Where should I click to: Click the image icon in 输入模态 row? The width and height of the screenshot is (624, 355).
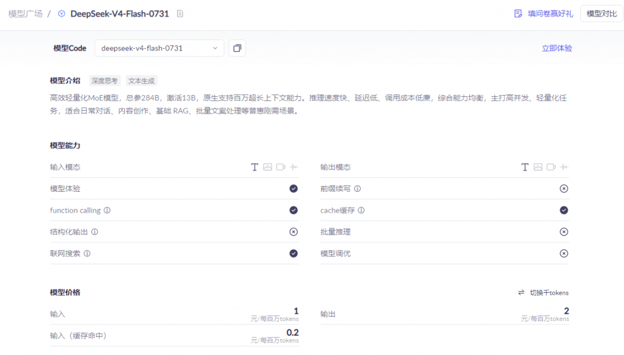(x=268, y=167)
